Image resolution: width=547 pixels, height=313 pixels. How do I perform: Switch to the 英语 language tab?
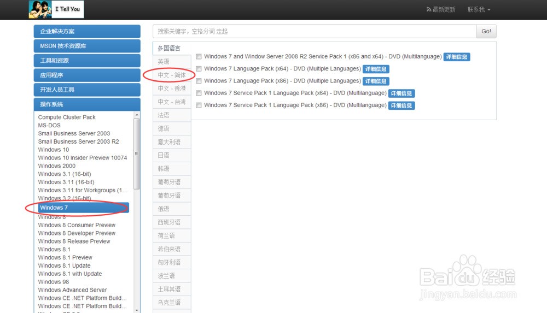(x=164, y=62)
